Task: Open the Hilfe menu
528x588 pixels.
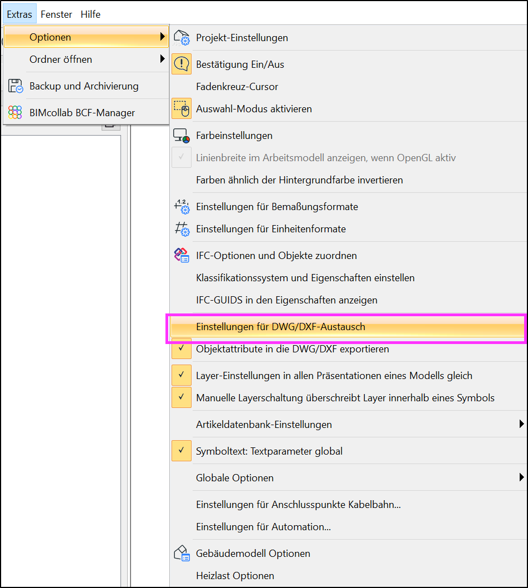Action: click(90, 14)
